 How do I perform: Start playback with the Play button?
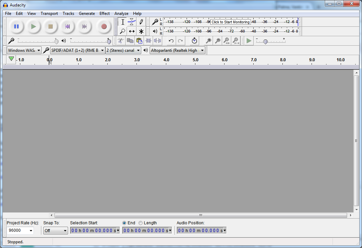(x=34, y=26)
